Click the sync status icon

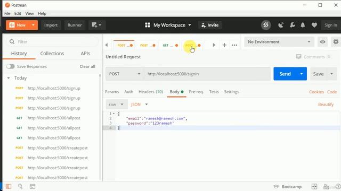pyautogui.click(x=266, y=25)
